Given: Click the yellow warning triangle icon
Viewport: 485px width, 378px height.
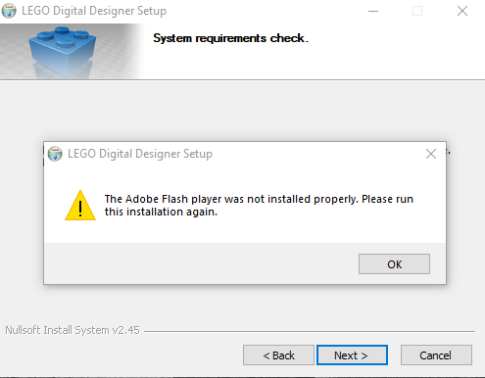Looking at the screenshot, I should [80, 206].
